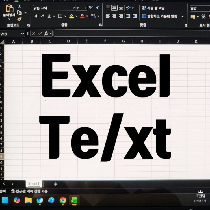Select all cells via corner triangle
210x210 pixels.
pos(2,42)
